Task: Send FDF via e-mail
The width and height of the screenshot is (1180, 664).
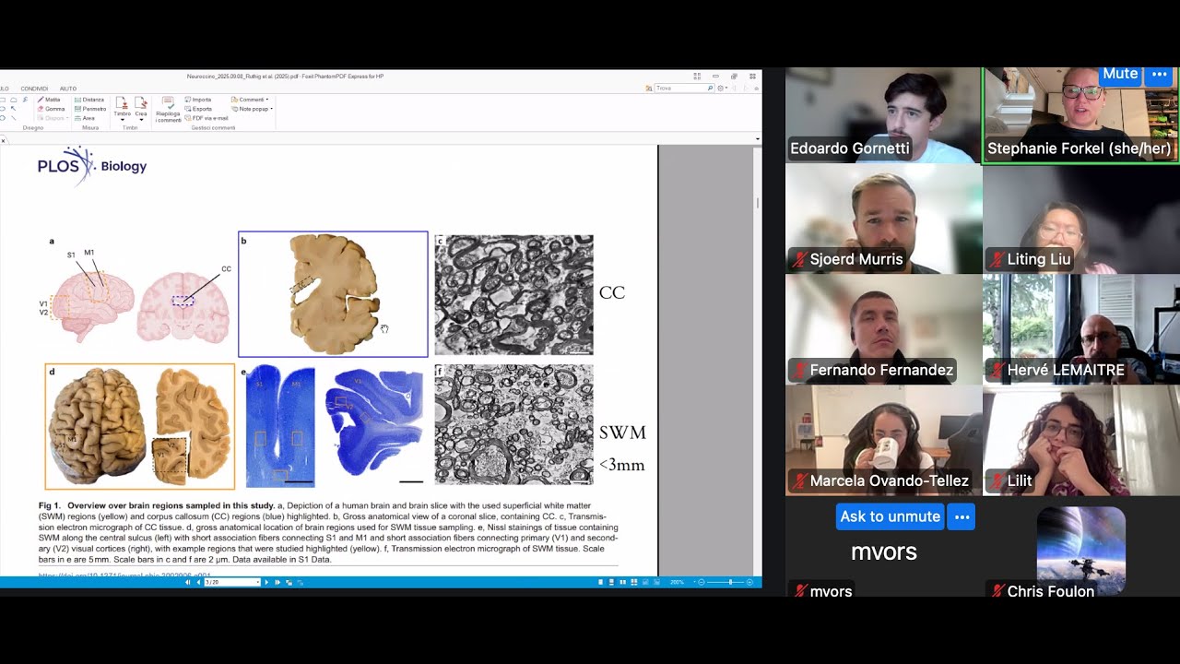Action: 206,118
